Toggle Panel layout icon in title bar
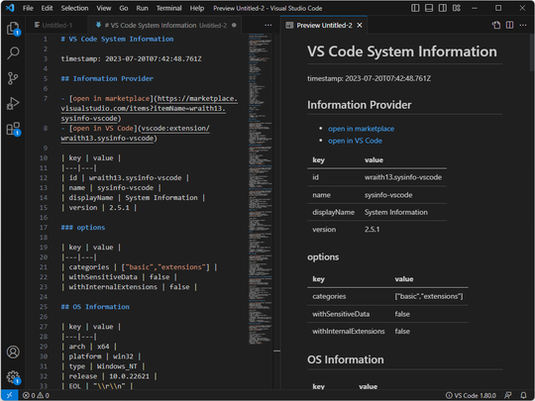The height and width of the screenshot is (401, 535). (x=429, y=8)
